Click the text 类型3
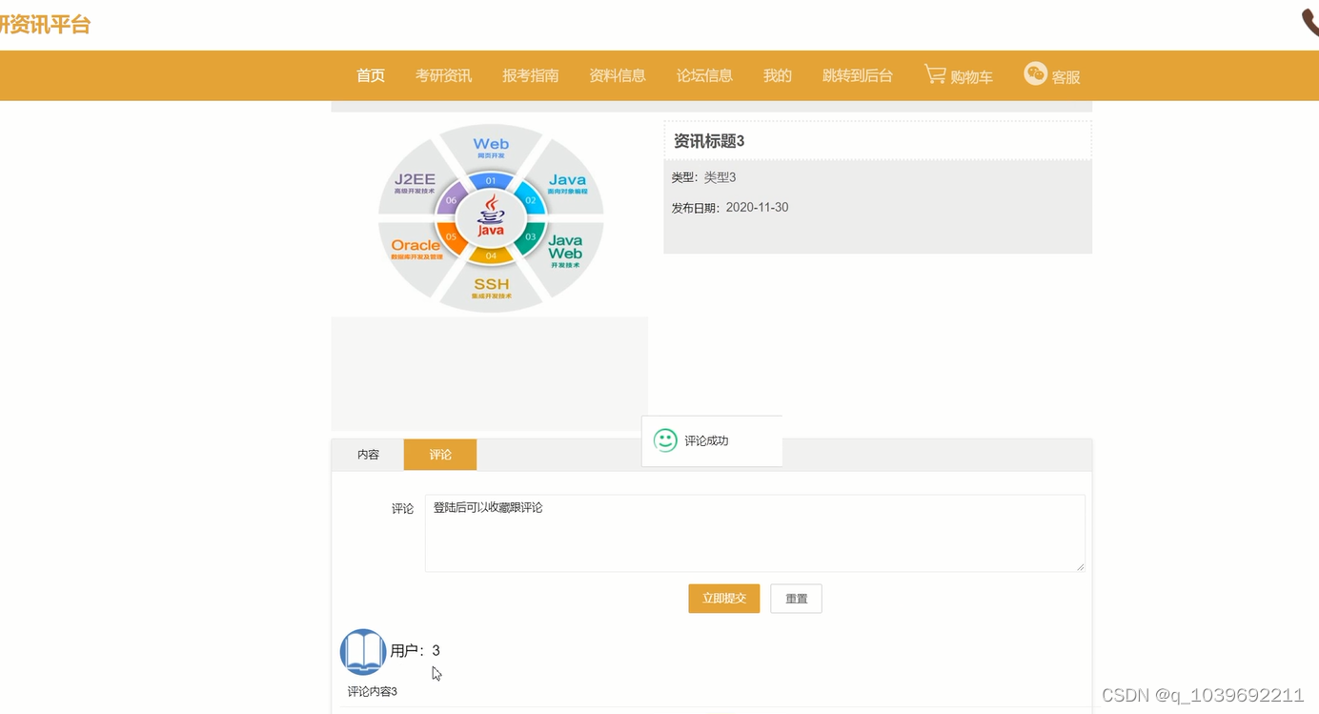The height and width of the screenshot is (714, 1319). tap(720, 177)
